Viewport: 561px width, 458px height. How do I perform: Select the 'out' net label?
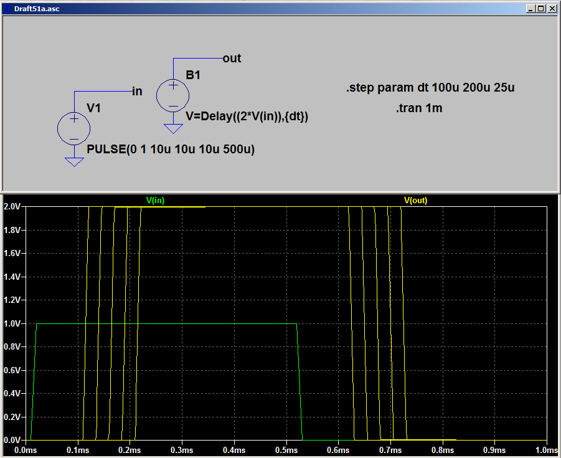232,58
